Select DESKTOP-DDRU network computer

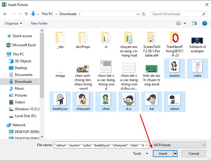click(24, 132)
